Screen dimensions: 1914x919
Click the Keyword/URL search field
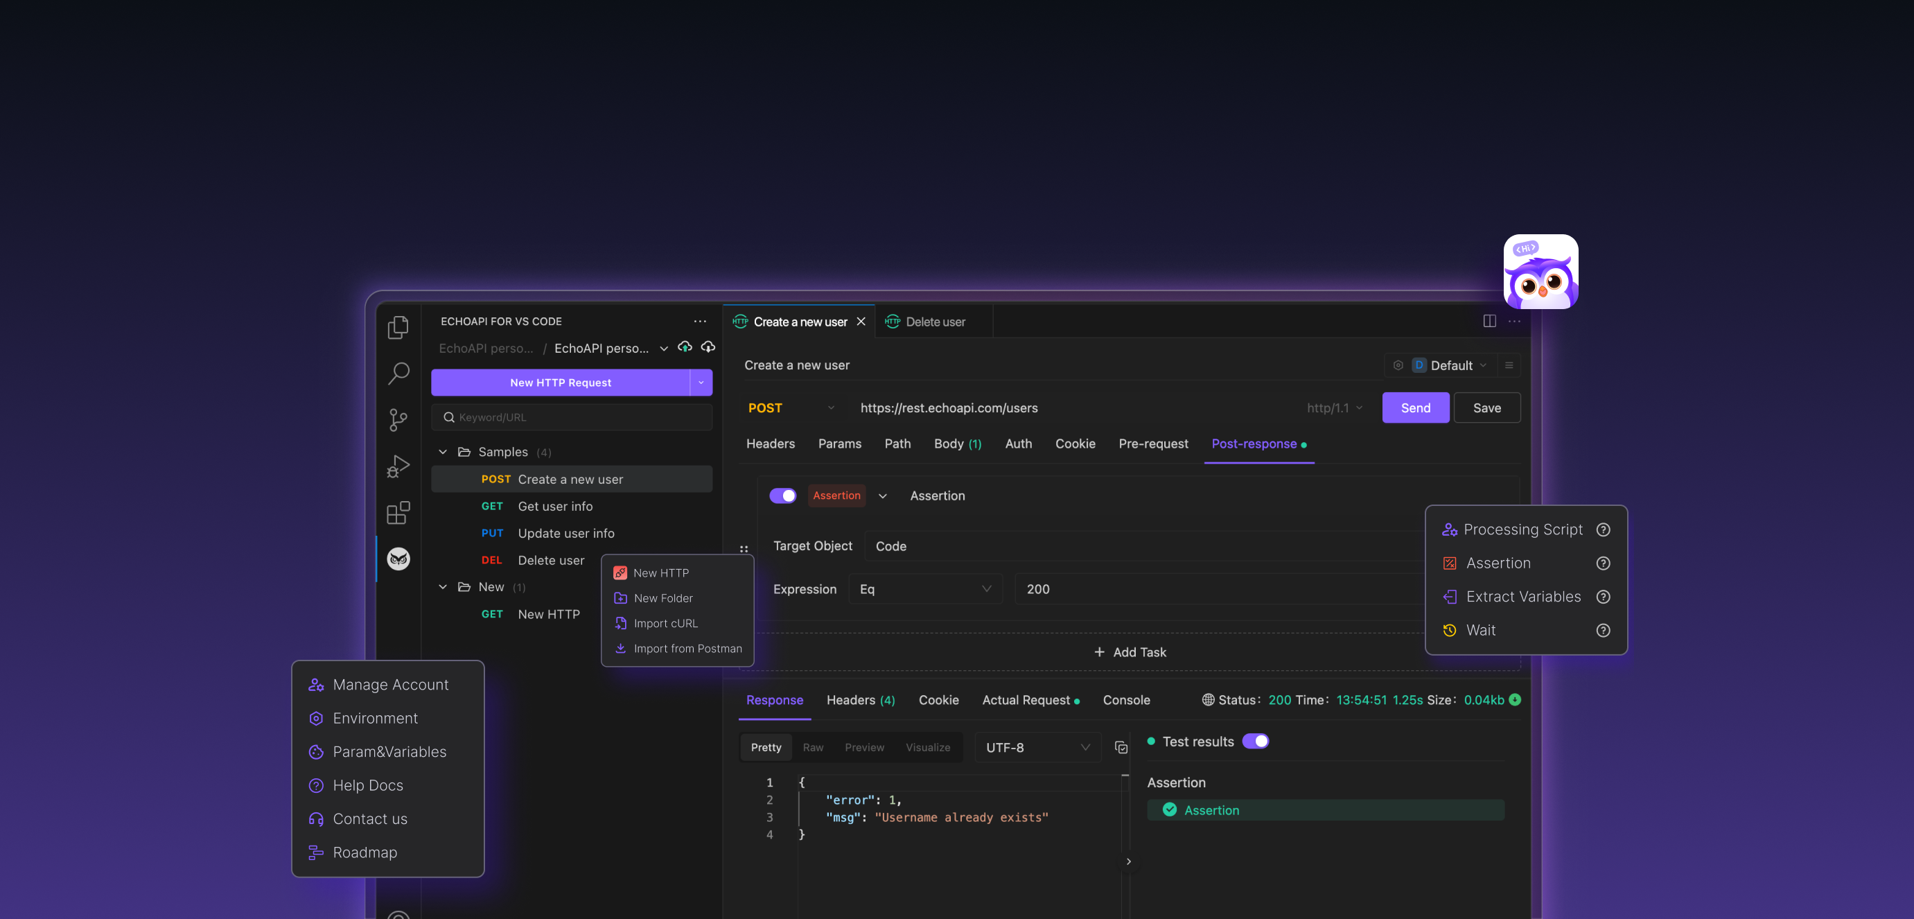pyautogui.click(x=572, y=417)
